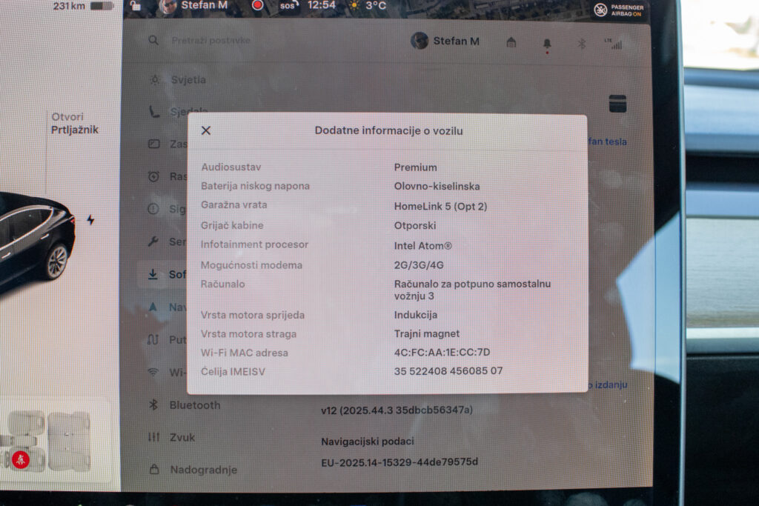
Task: Click the dark card icon at right
Action: [x=617, y=104]
